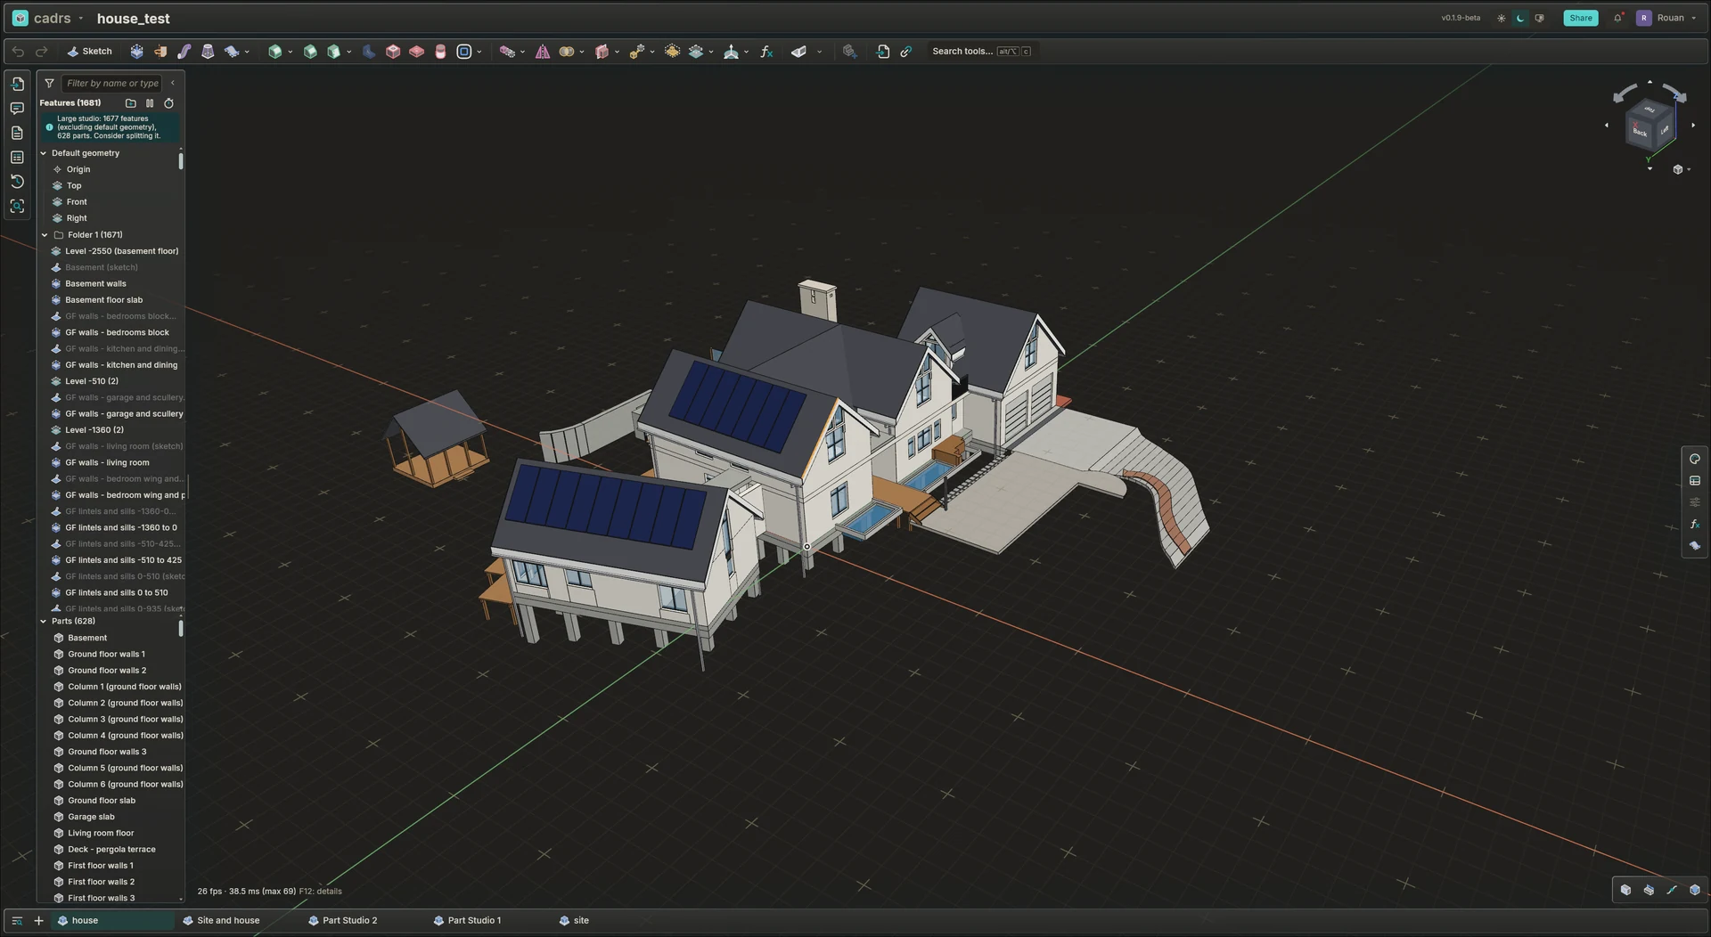Select the Shell tool red box icon
The height and width of the screenshot is (937, 1711).
tap(393, 52)
